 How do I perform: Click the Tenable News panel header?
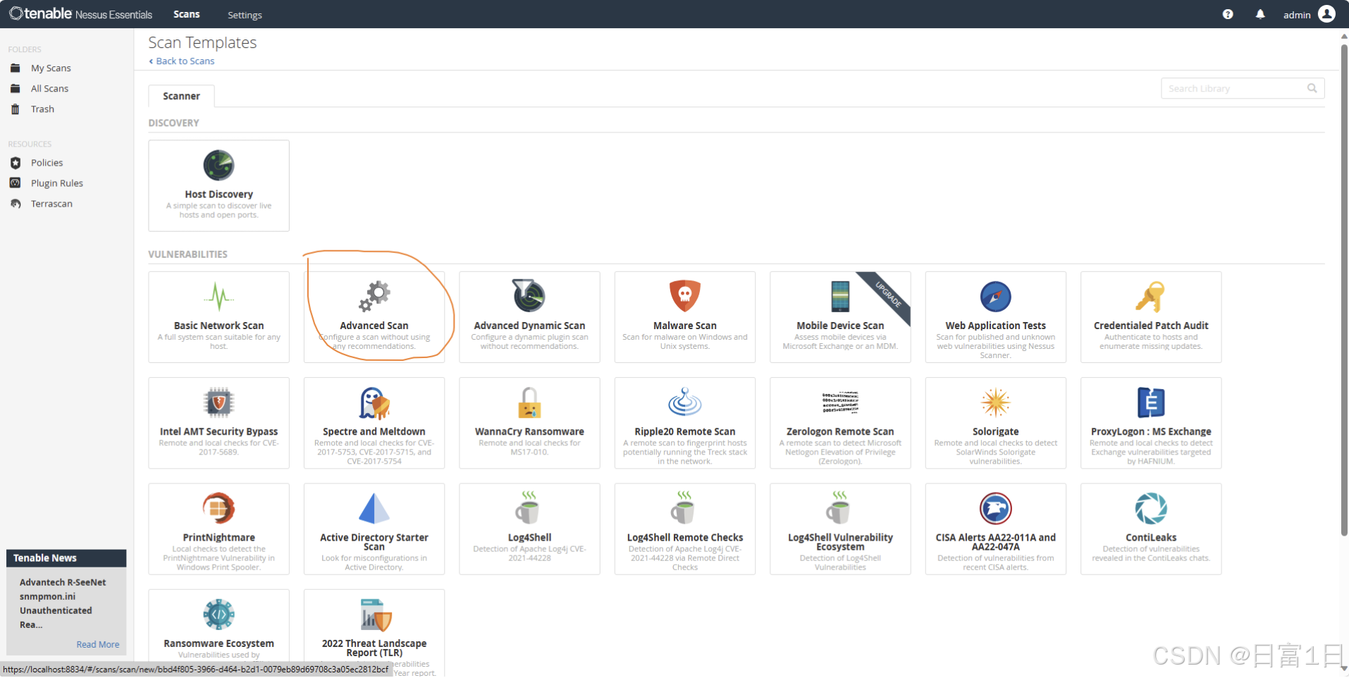pos(66,558)
